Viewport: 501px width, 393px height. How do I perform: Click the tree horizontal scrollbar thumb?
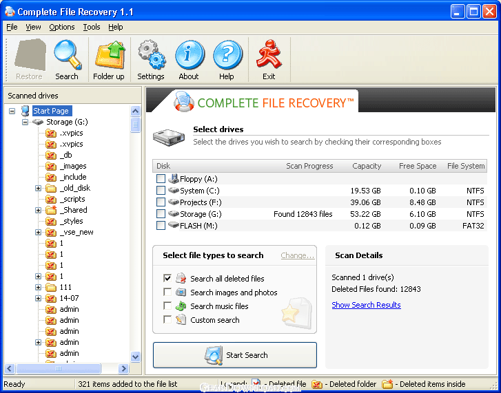point(58,369)
